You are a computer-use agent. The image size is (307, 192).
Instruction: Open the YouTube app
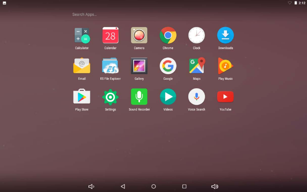pos(225,97)
